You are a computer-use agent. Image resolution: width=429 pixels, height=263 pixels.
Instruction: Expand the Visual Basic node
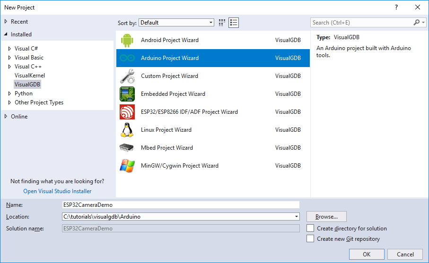(9, 58)
